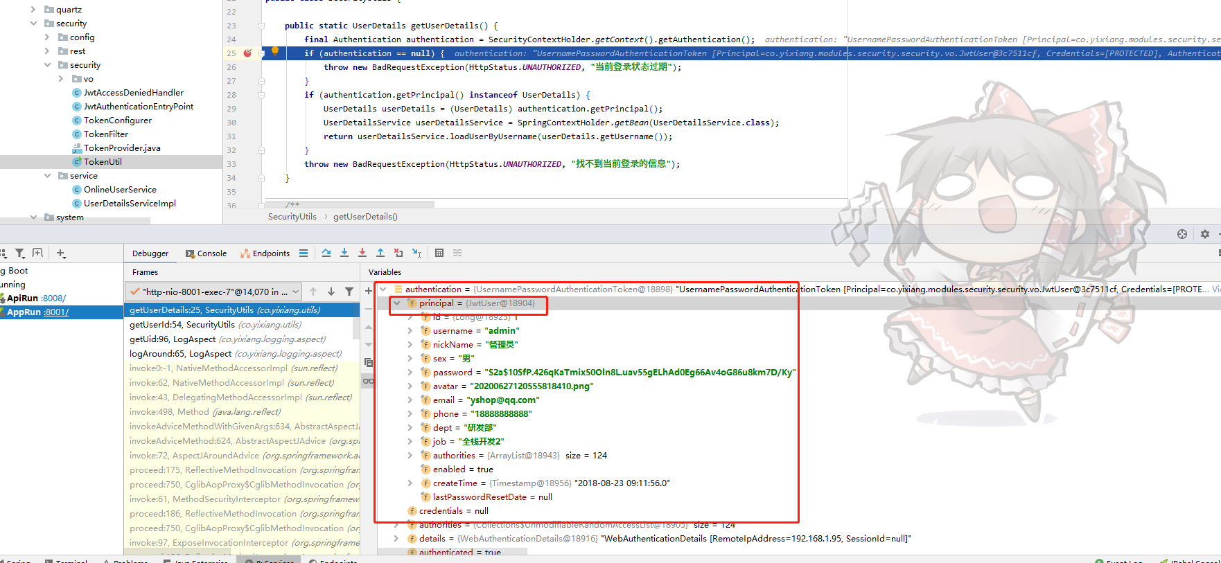
Task: Click the layout list icon beside Endpoints
Action: pyautogui.click(x=304, y=253)
